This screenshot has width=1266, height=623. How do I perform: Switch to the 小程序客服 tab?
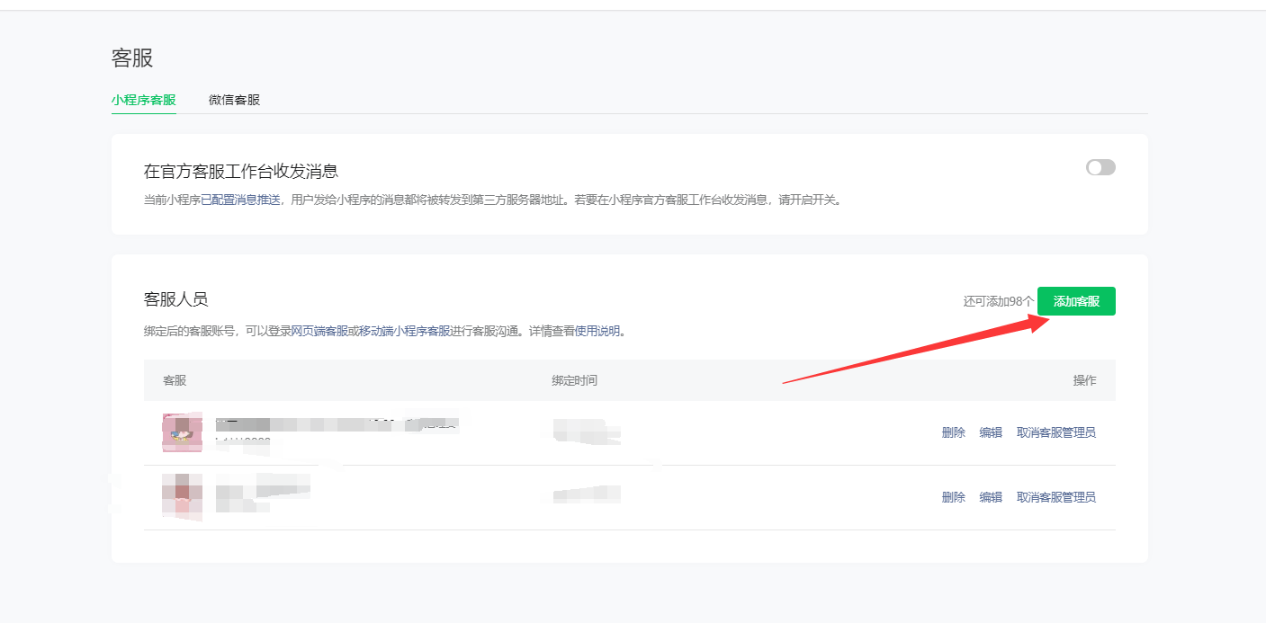coord(143,100)
